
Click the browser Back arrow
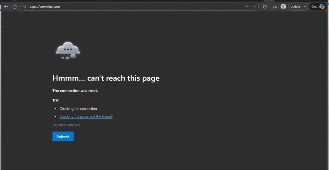pyautogui.click(x=6, y=6)
